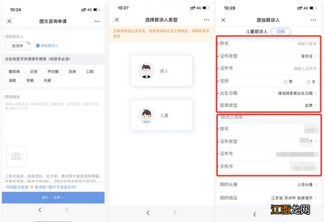Close the 图文咨询申请 page with X icon
325x222 pixels.
9,21
